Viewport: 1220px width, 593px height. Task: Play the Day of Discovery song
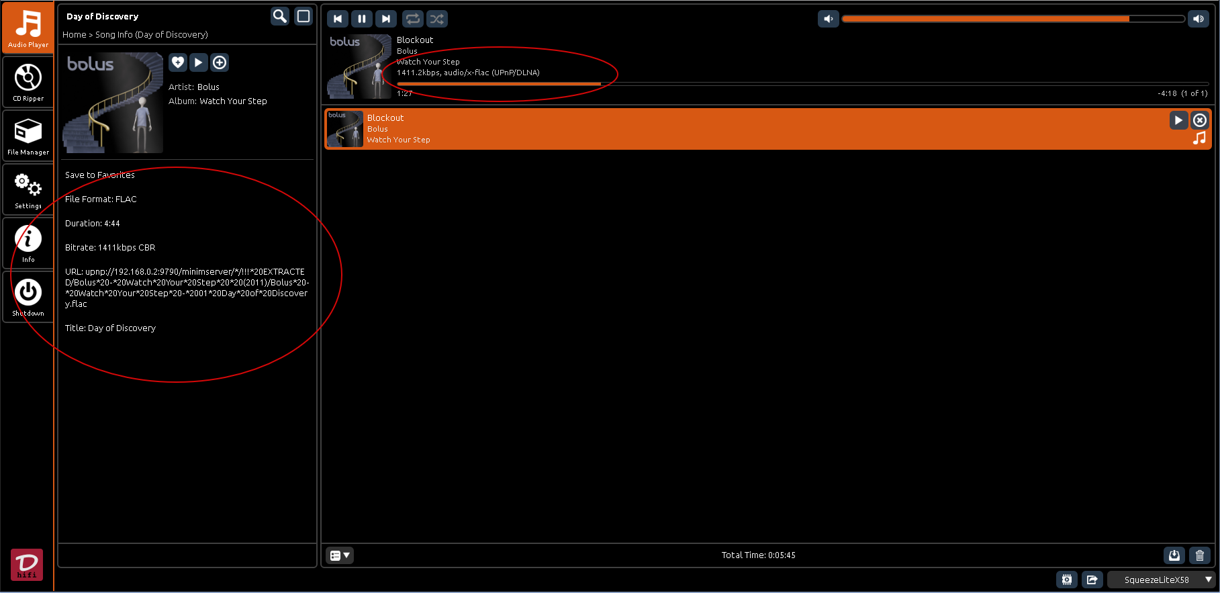click(x=198, y=62)
